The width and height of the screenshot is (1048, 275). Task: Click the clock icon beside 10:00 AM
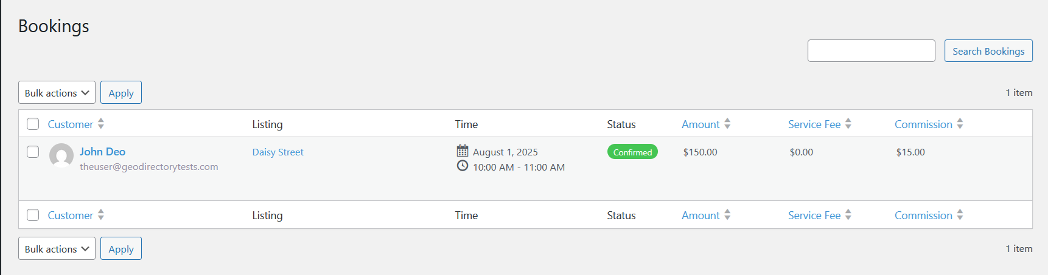tap(463, 166)
